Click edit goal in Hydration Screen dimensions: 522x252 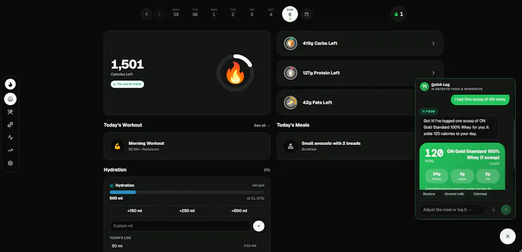(x=258, y=185)
